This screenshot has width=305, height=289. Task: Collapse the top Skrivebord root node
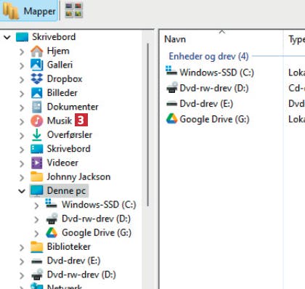pyautogui.click(x=7, y=37)
